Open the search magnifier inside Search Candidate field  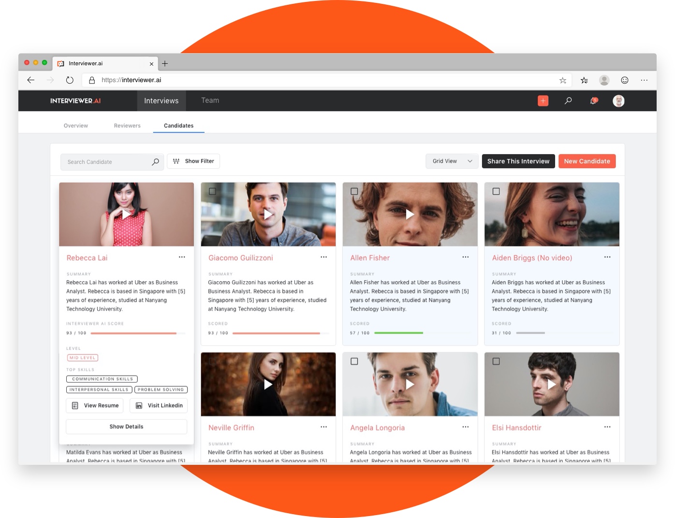tap(155, 162)
